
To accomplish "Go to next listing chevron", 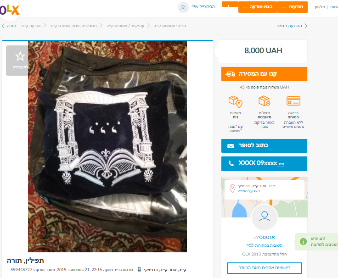I will point(306,26).
